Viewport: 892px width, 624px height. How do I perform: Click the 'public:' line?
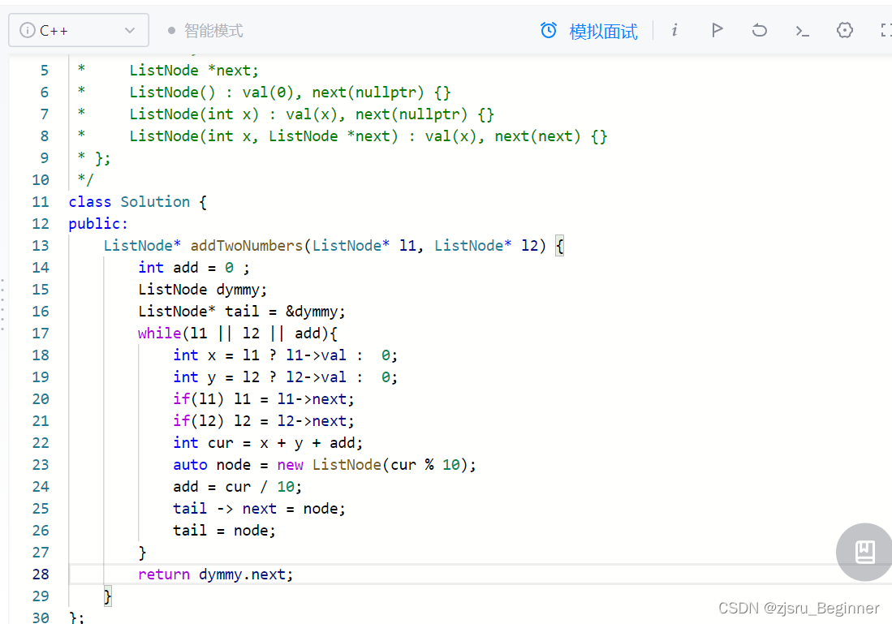pos(98,224)
